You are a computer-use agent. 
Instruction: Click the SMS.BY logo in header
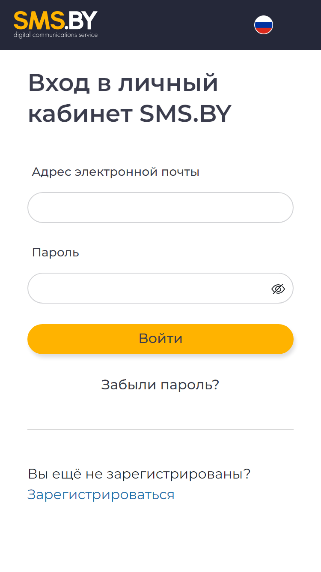tap(56, 24)
